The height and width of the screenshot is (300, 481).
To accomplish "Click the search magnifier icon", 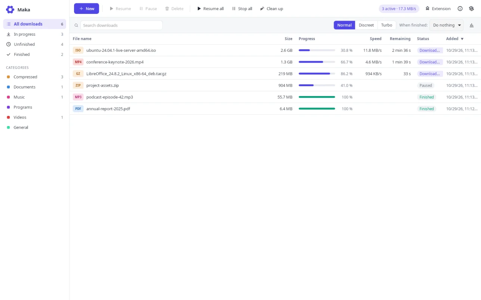I will 76,25.
